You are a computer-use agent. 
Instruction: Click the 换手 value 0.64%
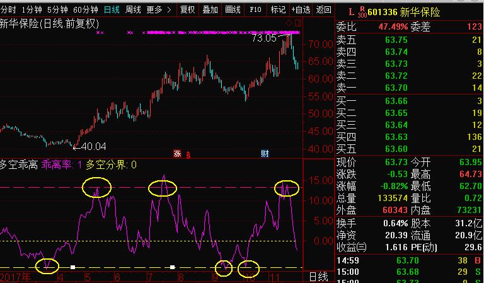[395, 223]
